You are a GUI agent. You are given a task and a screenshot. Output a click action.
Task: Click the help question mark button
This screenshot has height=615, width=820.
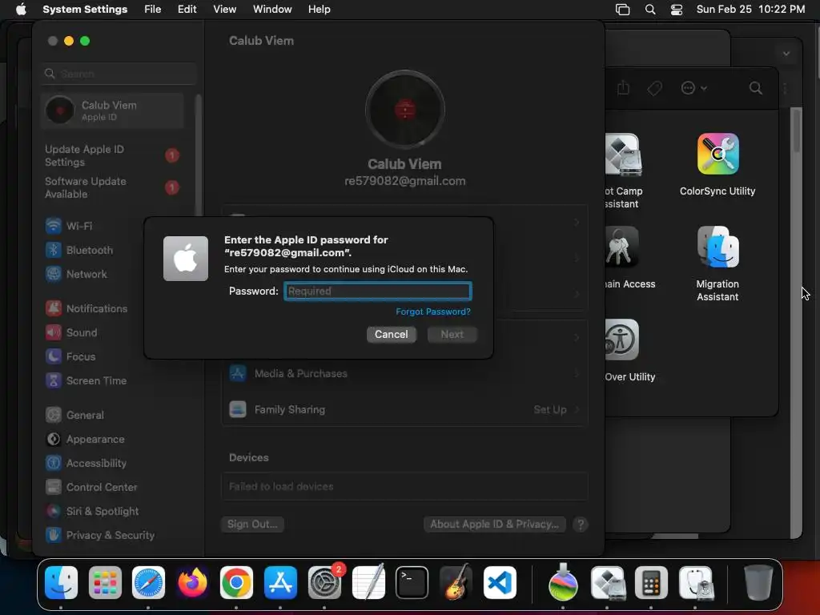tap(580, 524)
